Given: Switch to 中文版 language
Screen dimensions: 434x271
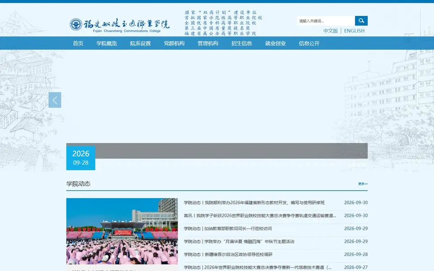Looking at the screenshot, I should [330, 31].
